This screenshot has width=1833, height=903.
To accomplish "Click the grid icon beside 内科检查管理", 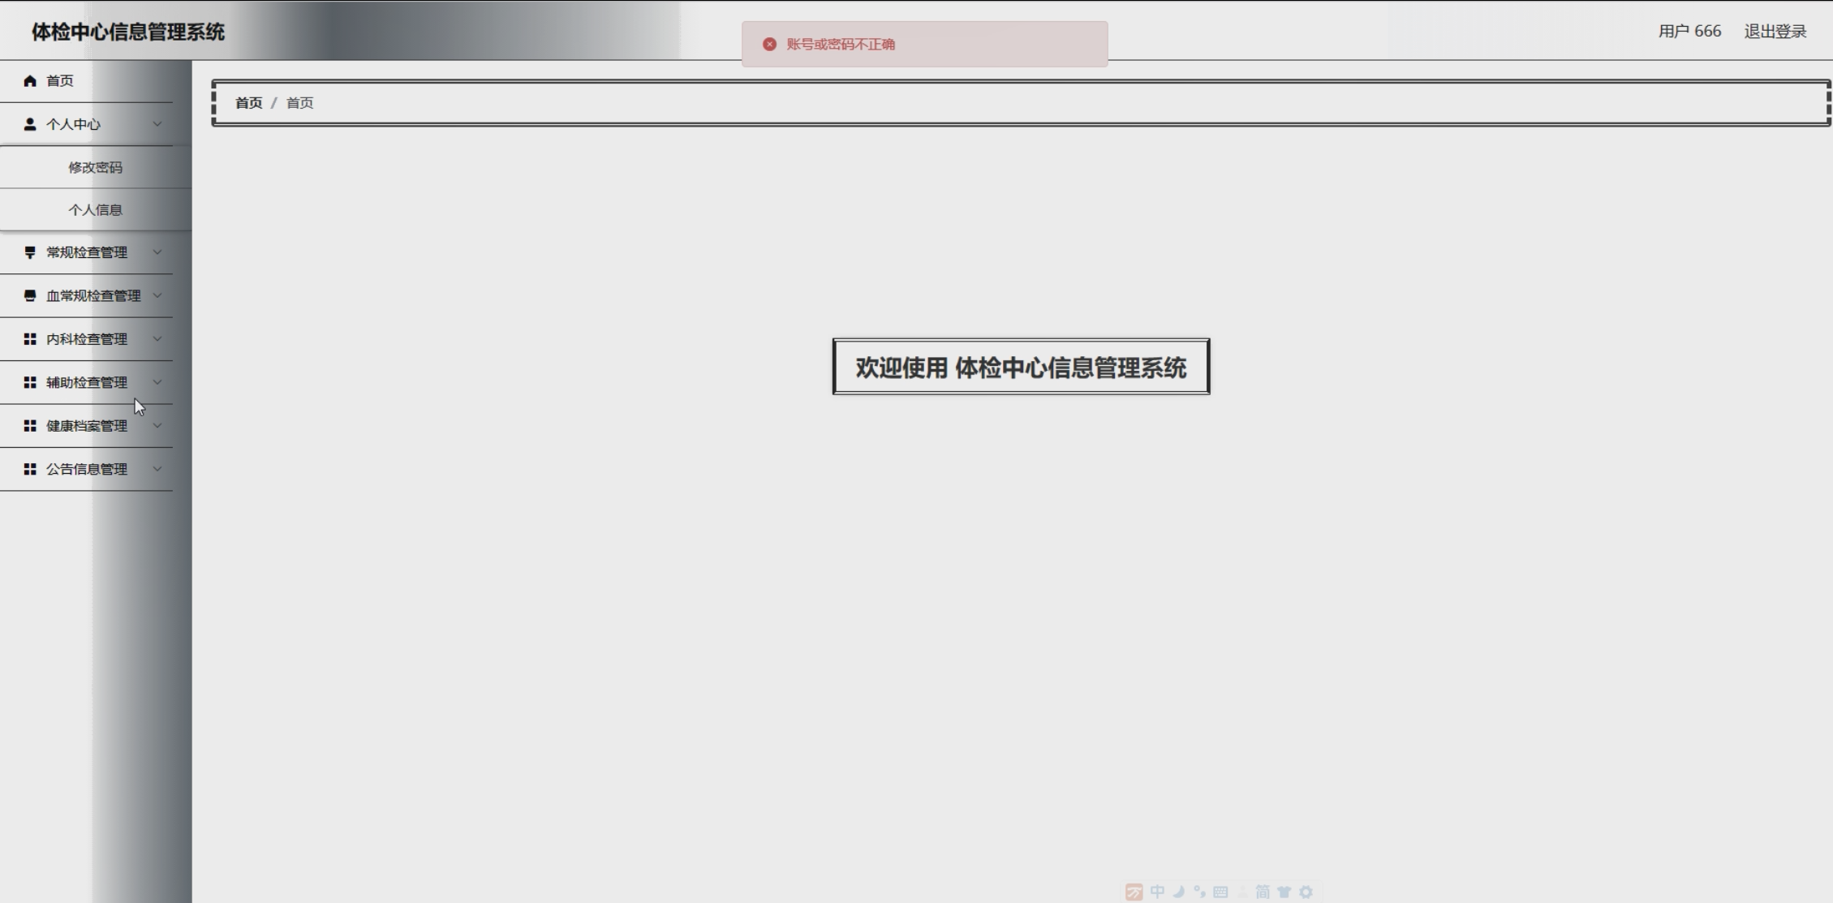I will click(x=30, y=339).
